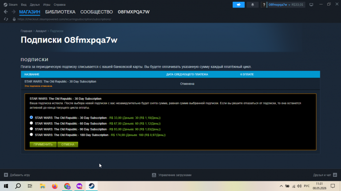Click the question mark help icon
This screenshot has height=191, width=341.
[264, 4]
